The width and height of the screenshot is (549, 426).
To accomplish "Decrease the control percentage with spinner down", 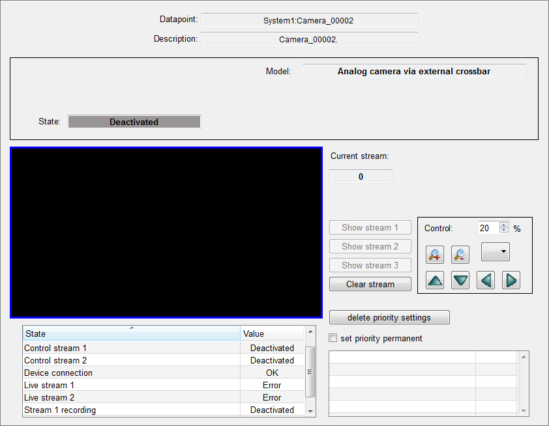I will (x=503, y=231).
